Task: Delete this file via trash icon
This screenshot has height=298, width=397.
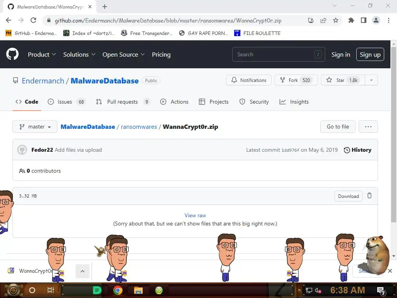Action: (369, 196)
